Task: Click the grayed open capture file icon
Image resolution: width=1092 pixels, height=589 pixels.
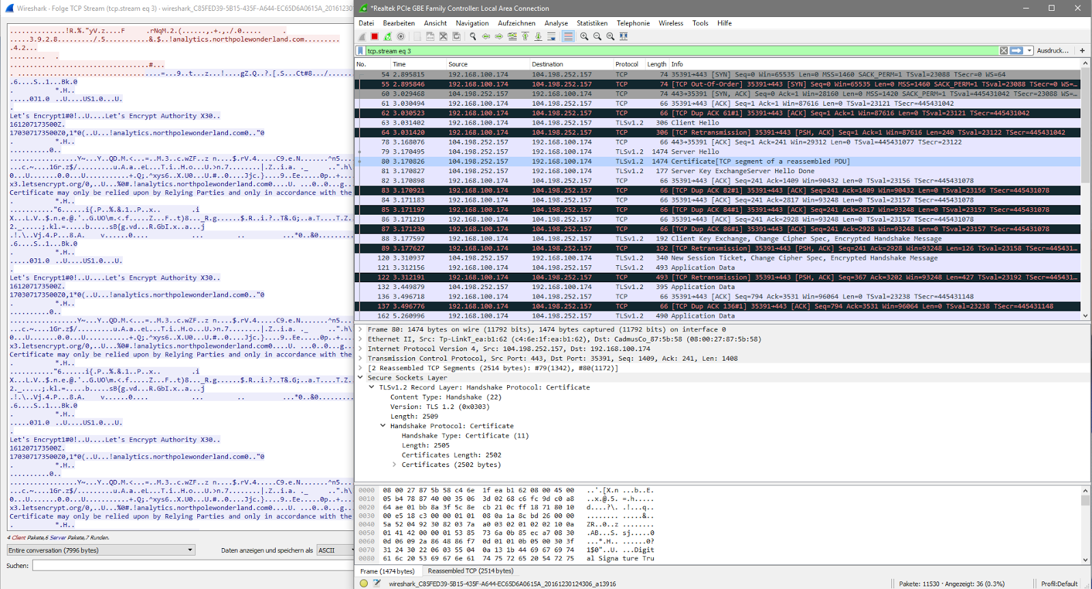Action: [417, 37]
